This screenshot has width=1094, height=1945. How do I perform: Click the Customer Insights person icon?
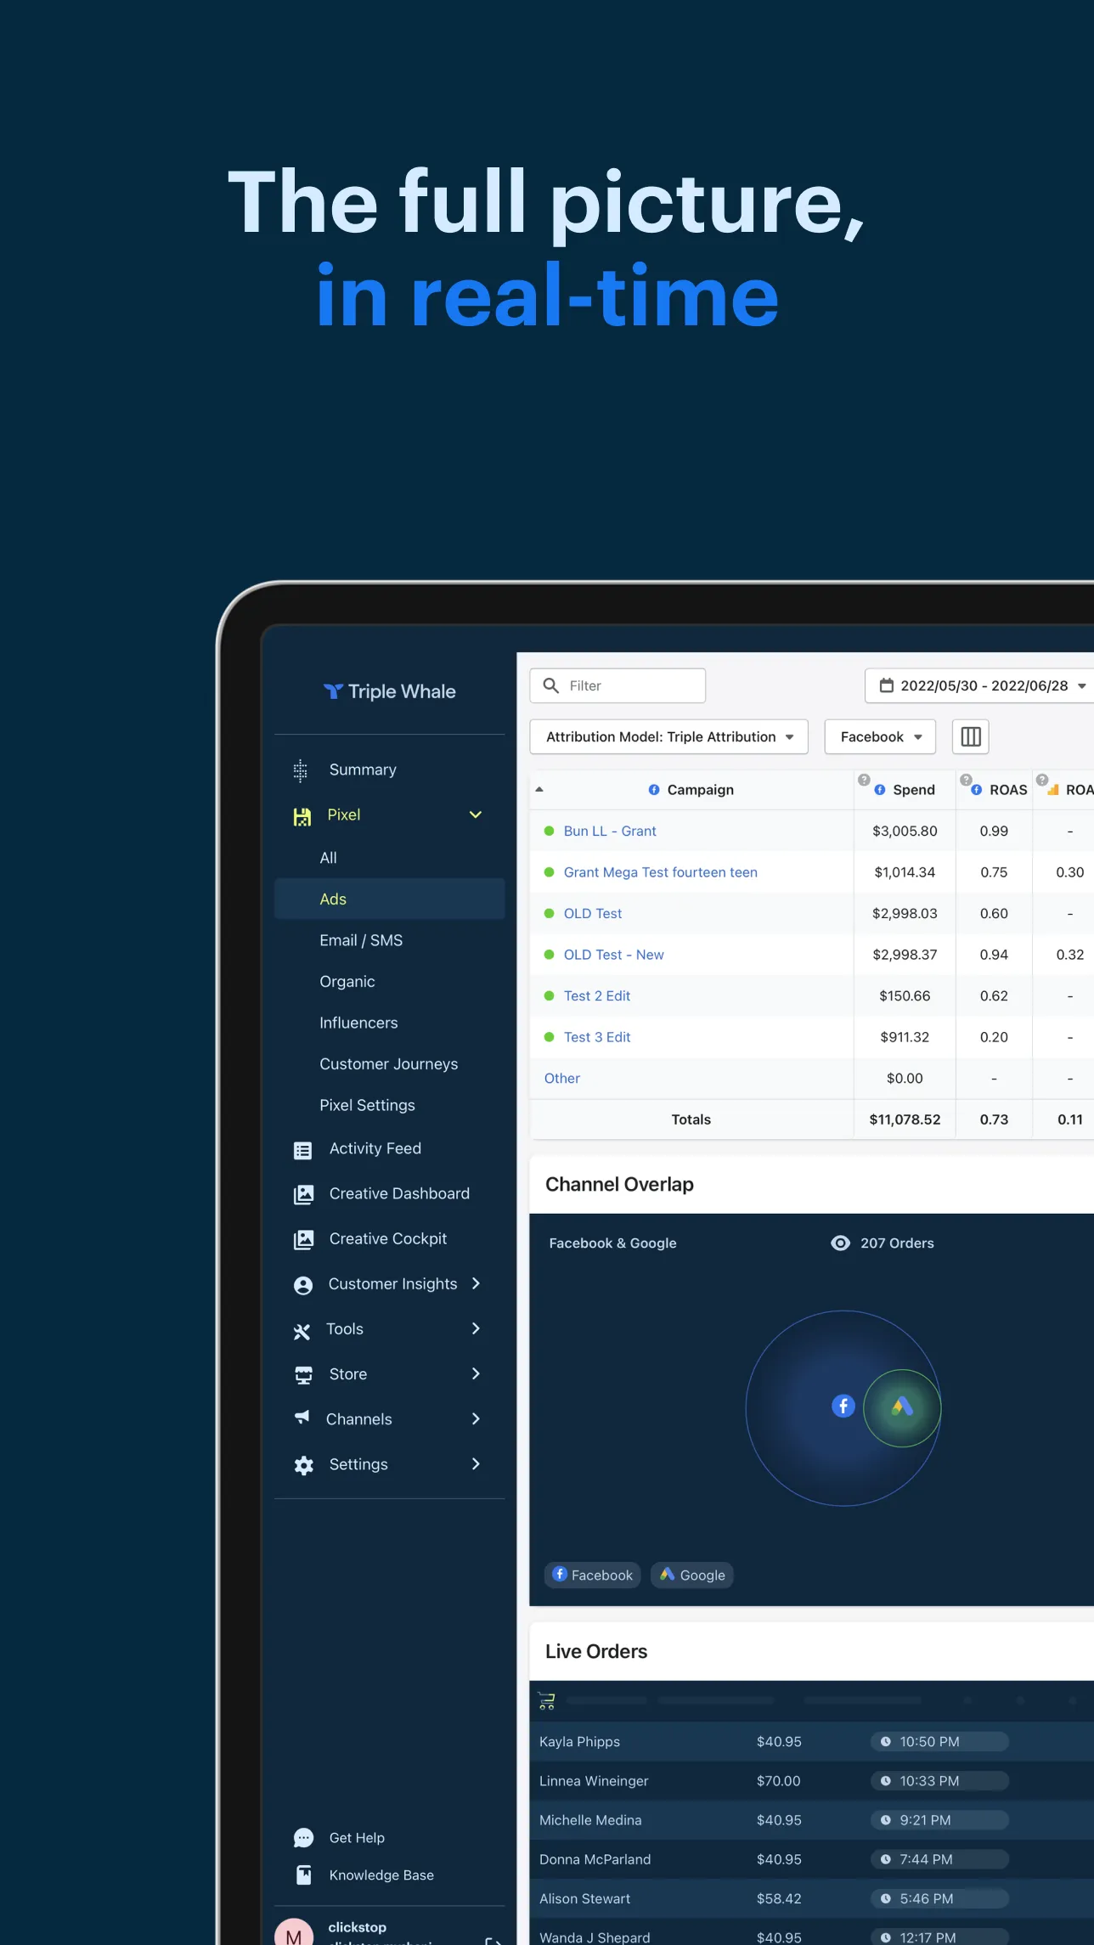coord(302,1285)
